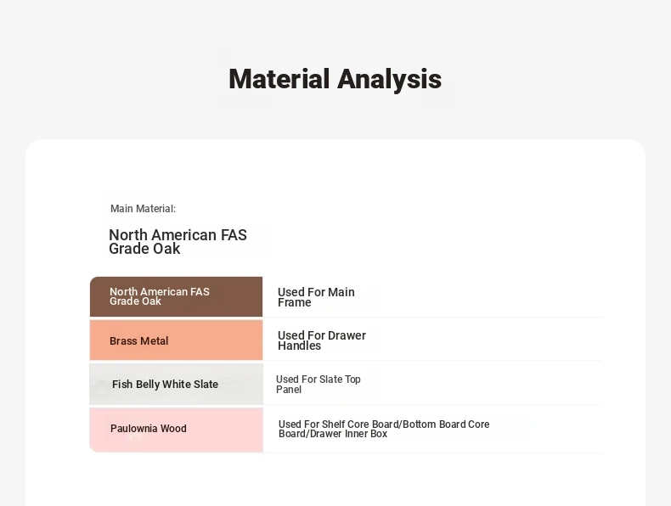Click the Material Analysis heading
The height and width of the screenshot is (506, 671).
(335, 79)
